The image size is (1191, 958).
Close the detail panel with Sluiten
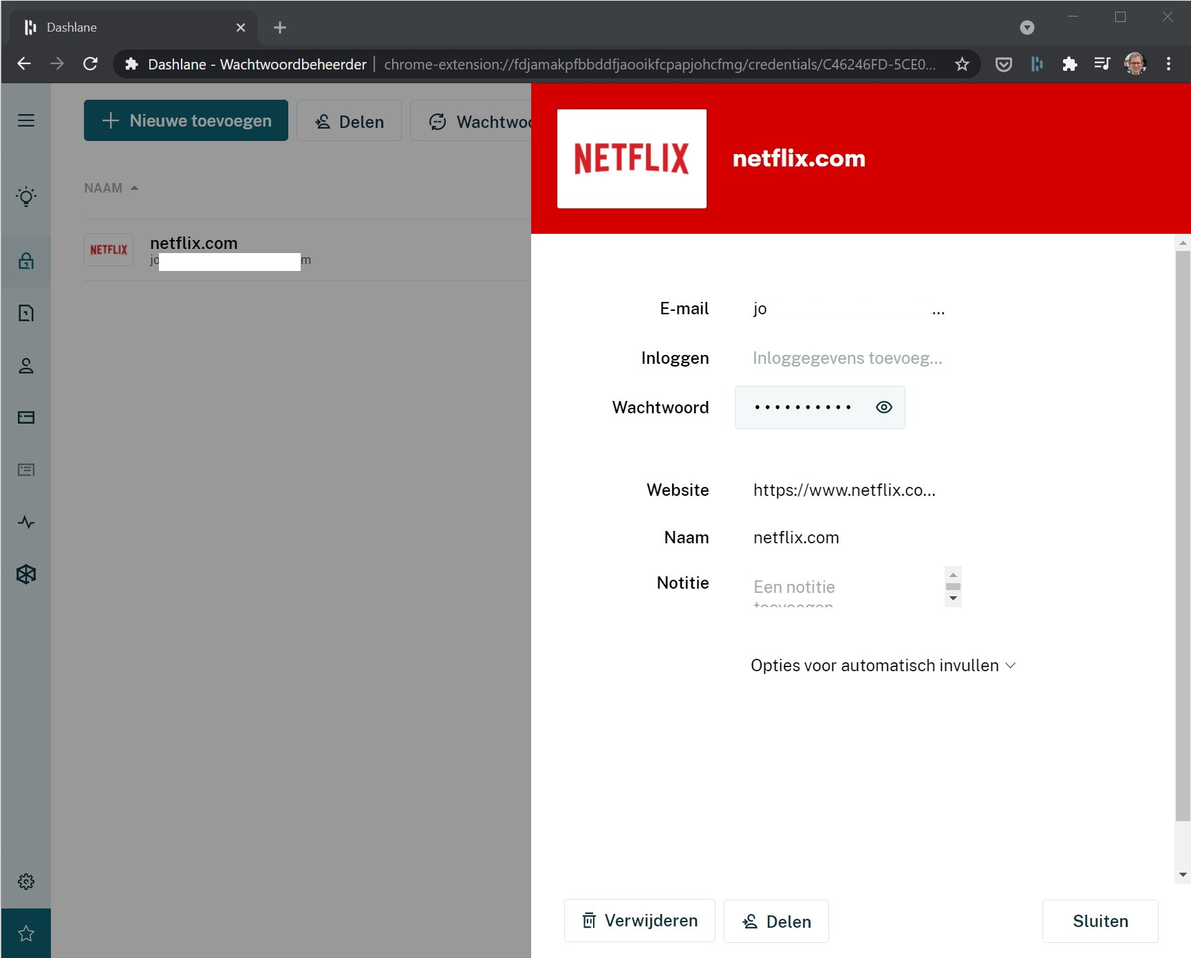pyautogui.click(x=1100, y=921)
